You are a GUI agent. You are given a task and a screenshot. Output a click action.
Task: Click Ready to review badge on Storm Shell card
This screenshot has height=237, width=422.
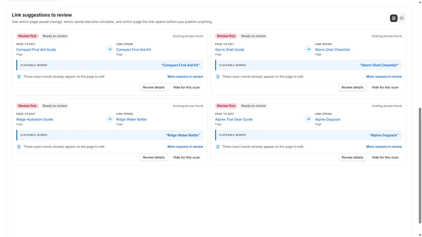[x=253, y=36]
